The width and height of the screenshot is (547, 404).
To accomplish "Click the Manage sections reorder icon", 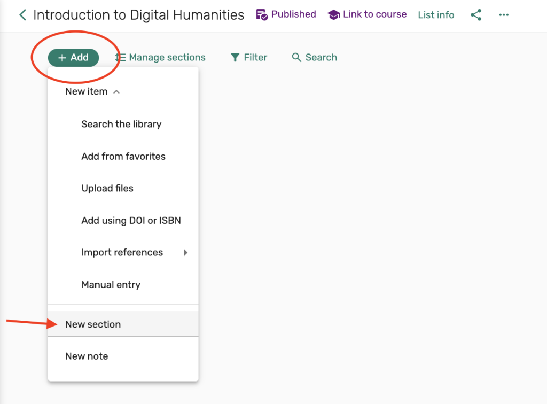I will point(121,58).
